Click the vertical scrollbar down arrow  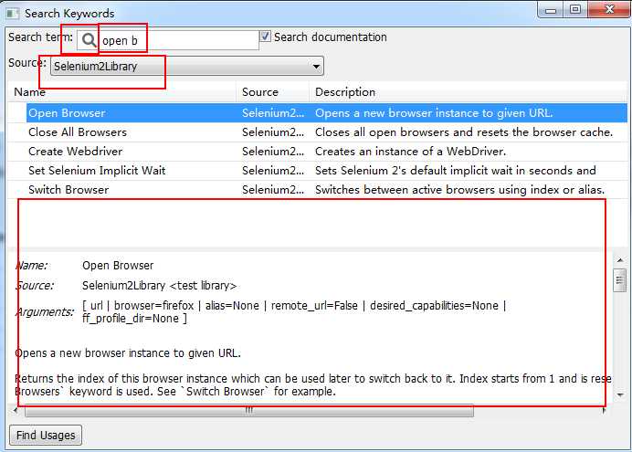620,394
